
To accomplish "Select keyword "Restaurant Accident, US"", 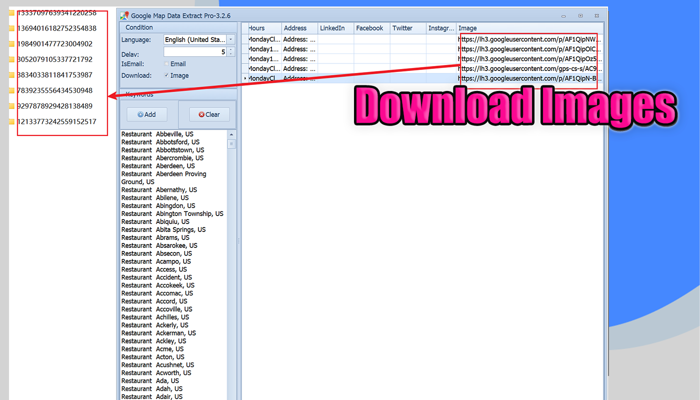I will pos(156,278).
